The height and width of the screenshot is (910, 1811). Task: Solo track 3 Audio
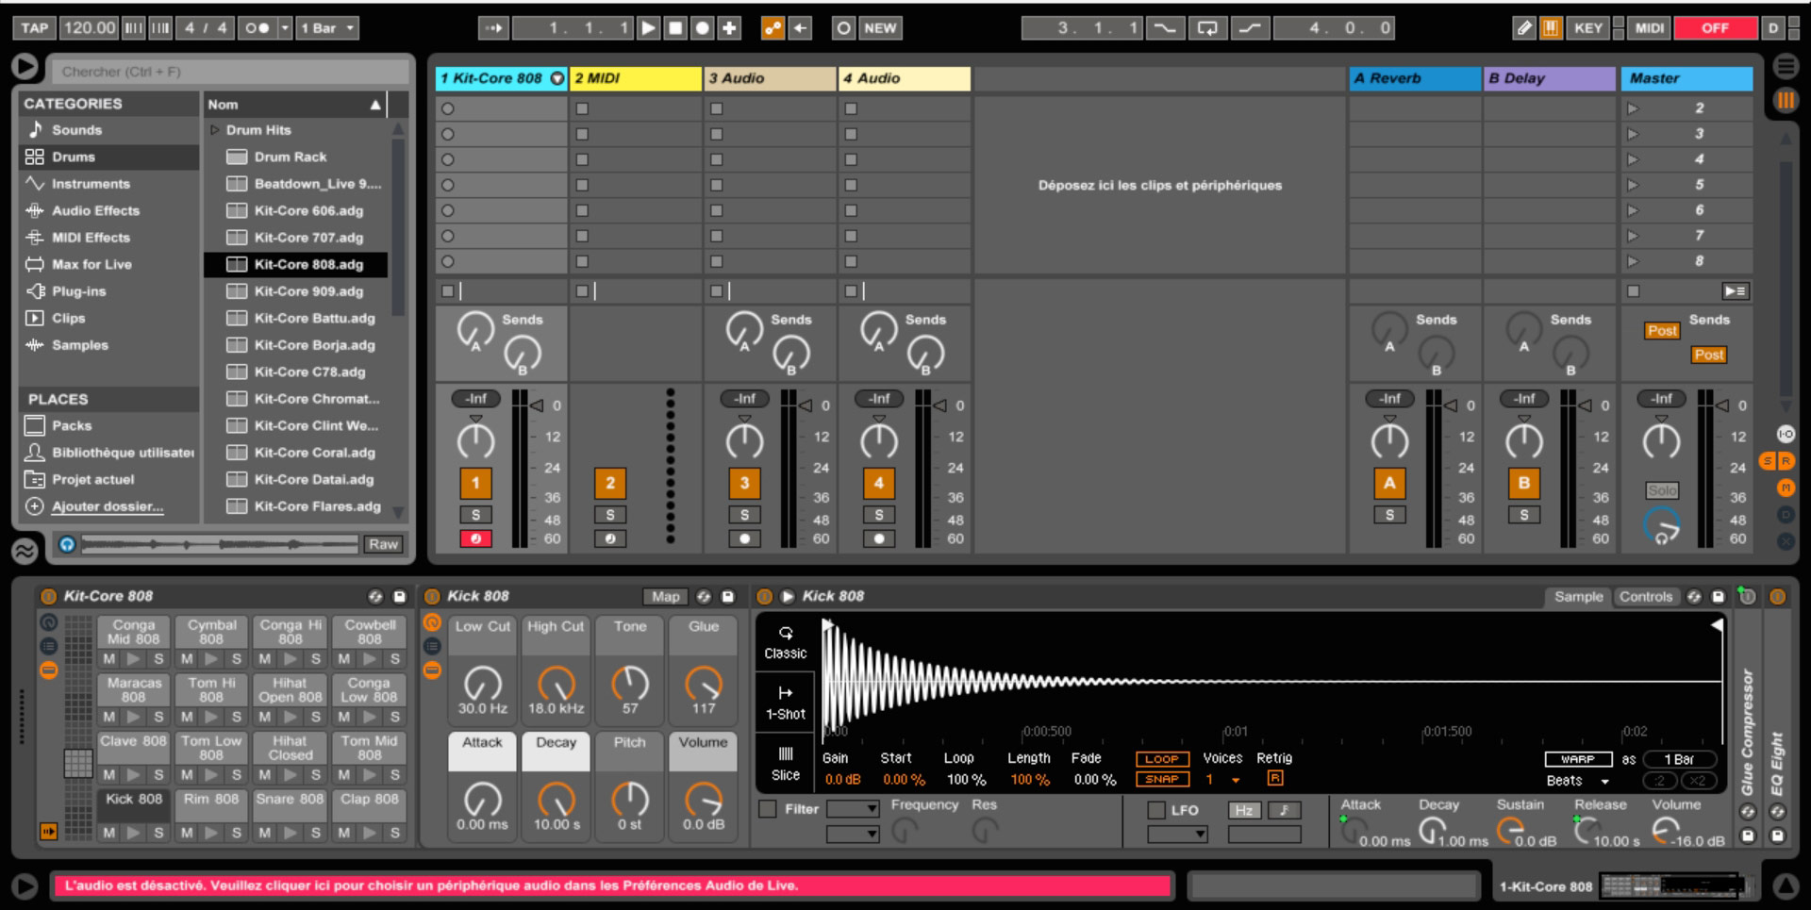pos(744,515)
